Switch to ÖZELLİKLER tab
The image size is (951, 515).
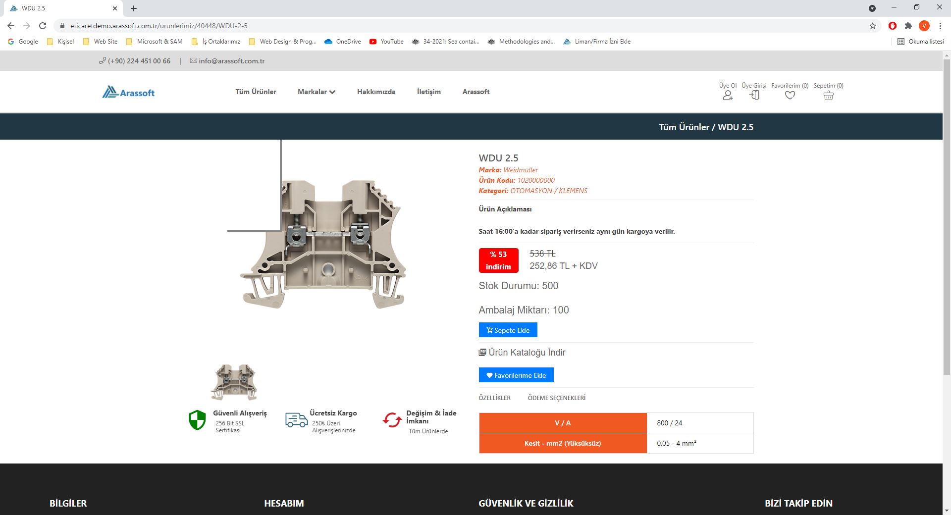(x=494, y=398)
